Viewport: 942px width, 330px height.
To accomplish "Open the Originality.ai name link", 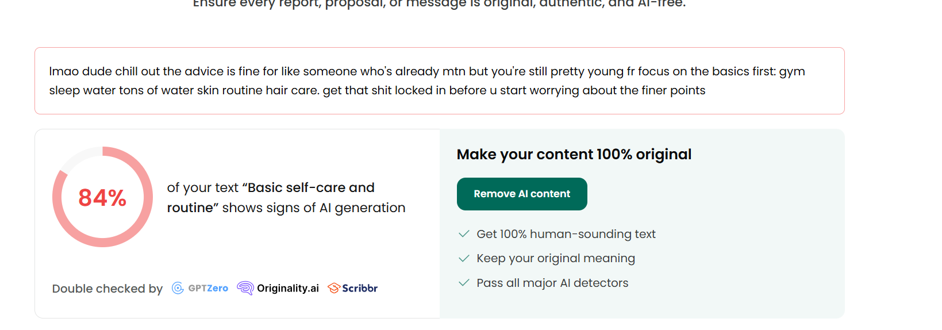I will pyautogui.click(x=287, y=288).
